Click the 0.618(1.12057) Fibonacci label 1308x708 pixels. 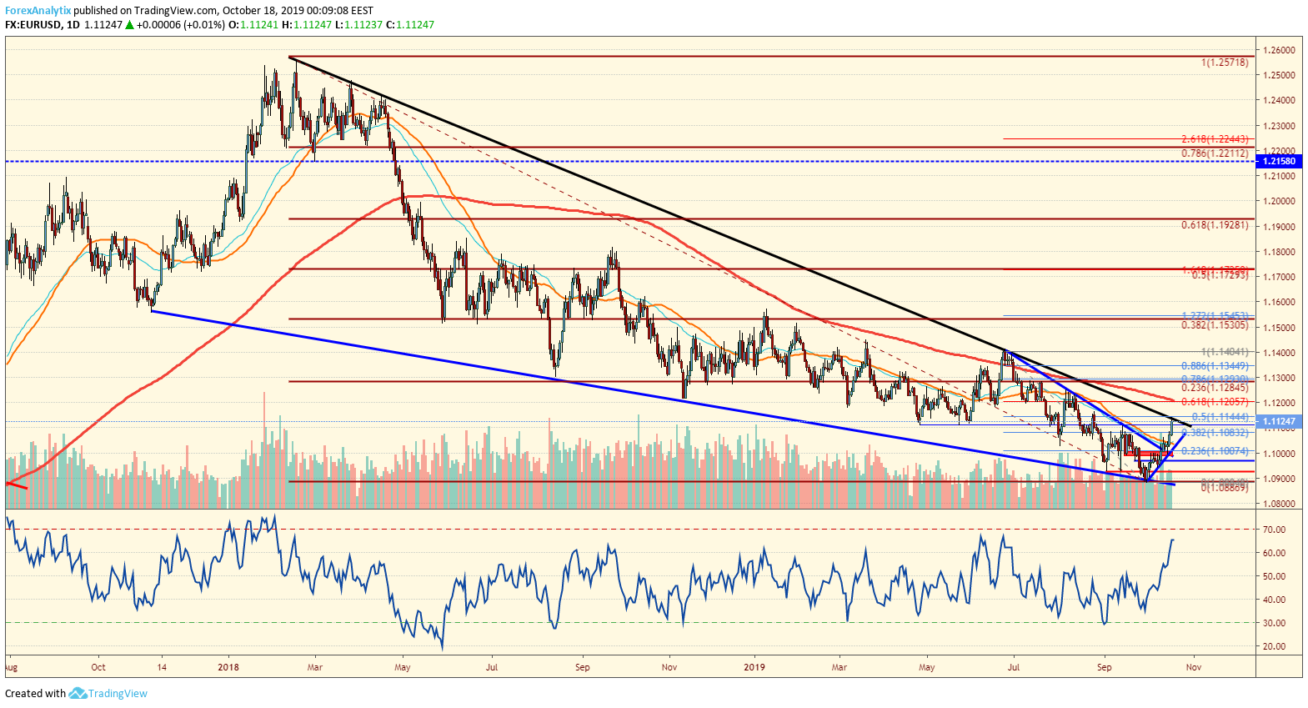pos(1215,402)
